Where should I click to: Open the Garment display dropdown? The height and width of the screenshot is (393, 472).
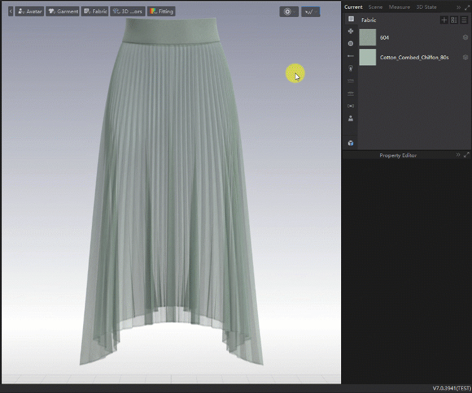[x=62, y=11]
